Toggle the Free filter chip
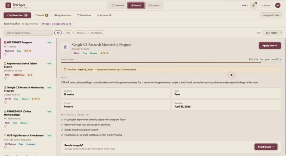Screen dimensions: 286x156 click(68, 33)
